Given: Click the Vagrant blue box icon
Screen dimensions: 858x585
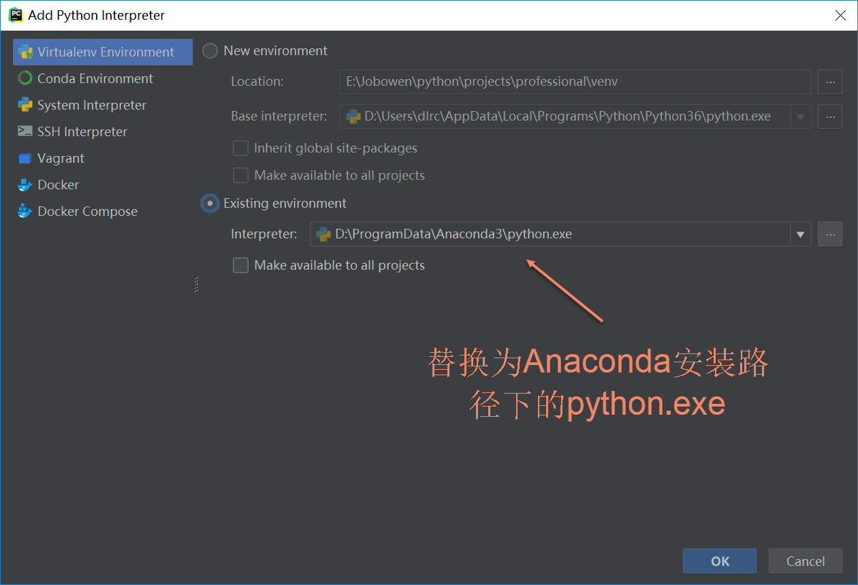Looking at the screenshot, I should 25,158.
